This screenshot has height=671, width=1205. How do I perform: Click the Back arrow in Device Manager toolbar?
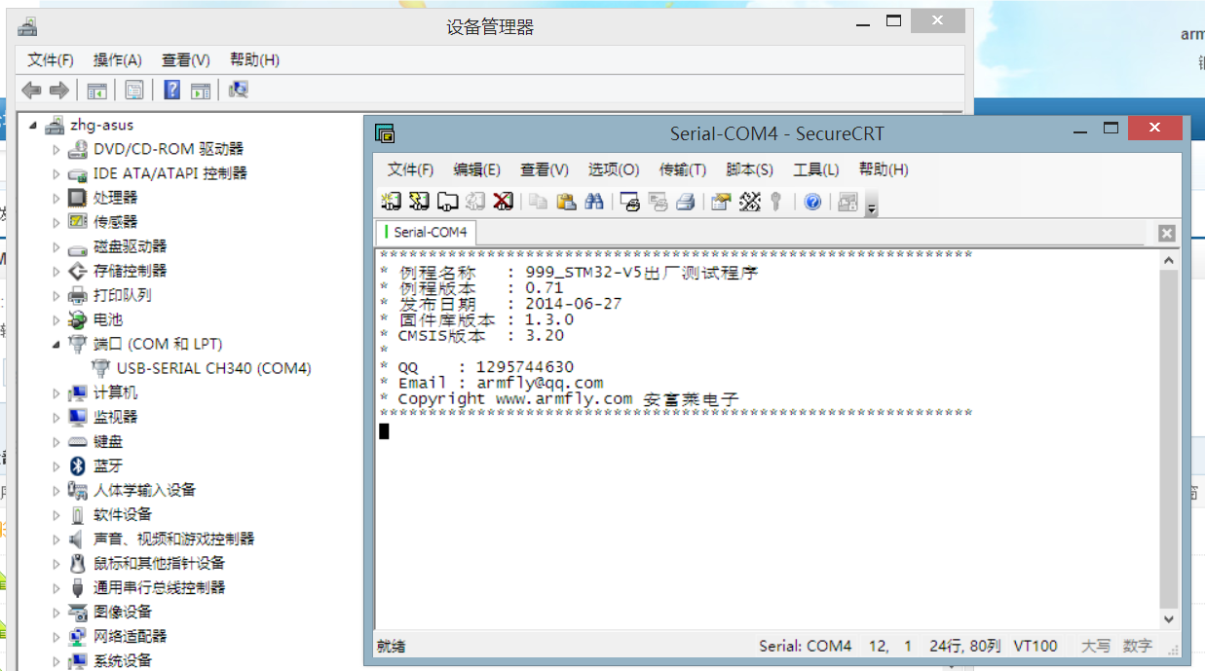32,91
